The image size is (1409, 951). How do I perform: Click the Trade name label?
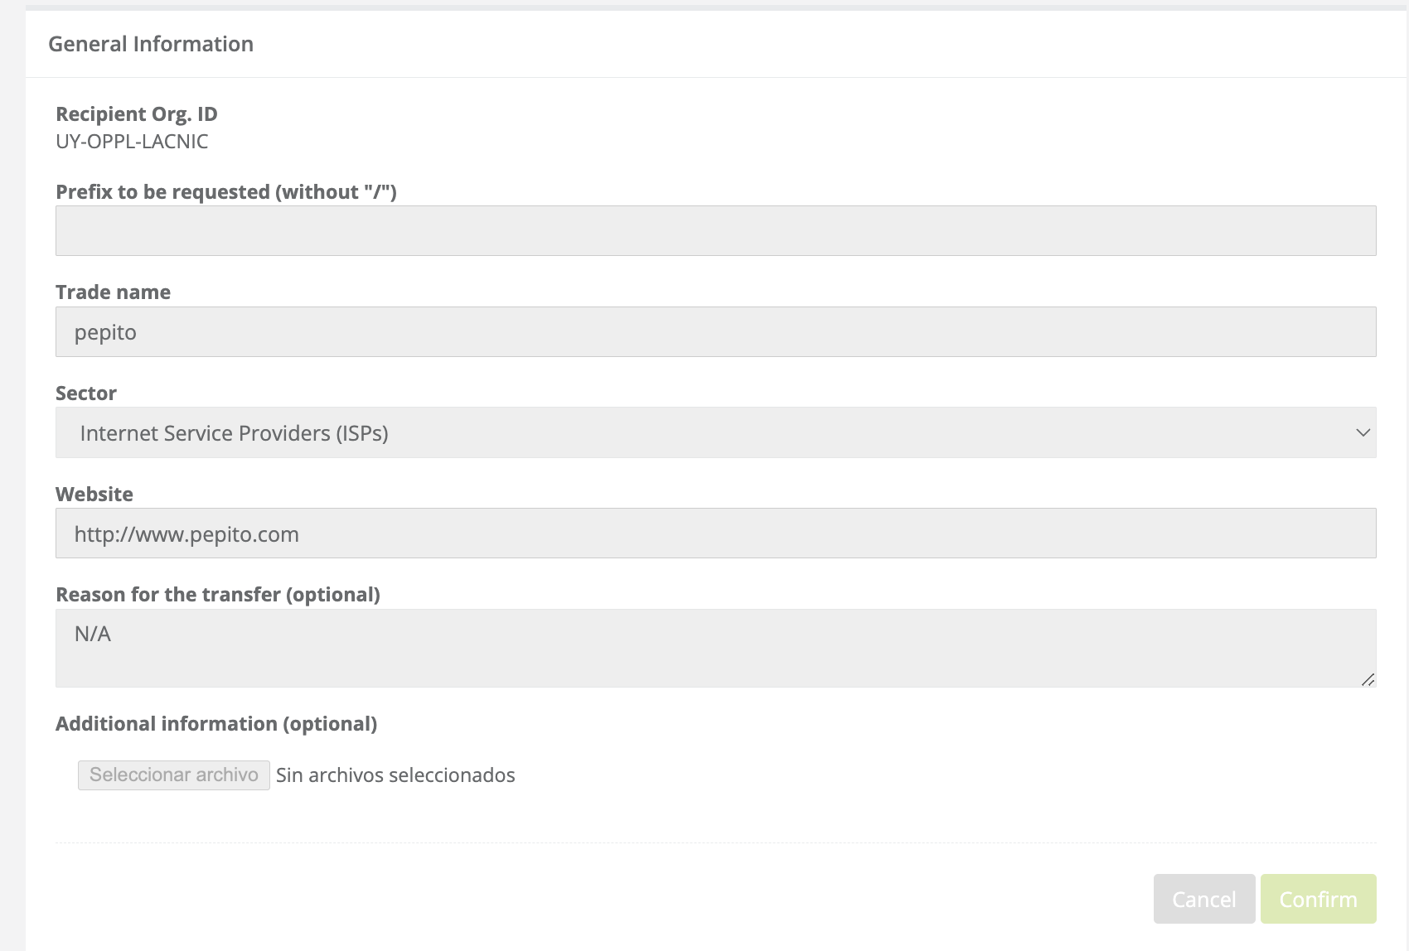click(x=113, y=292)
